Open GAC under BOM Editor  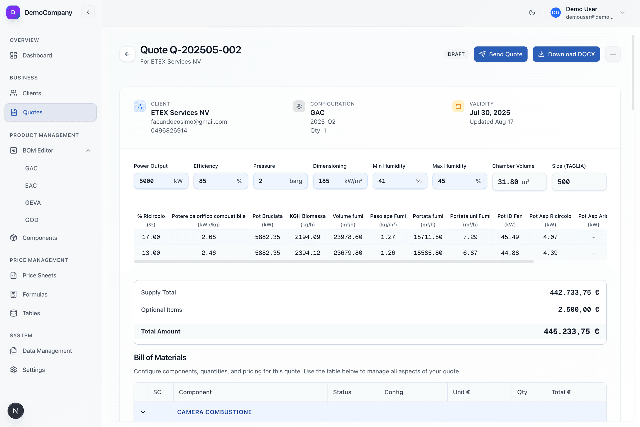pos(31,168)
